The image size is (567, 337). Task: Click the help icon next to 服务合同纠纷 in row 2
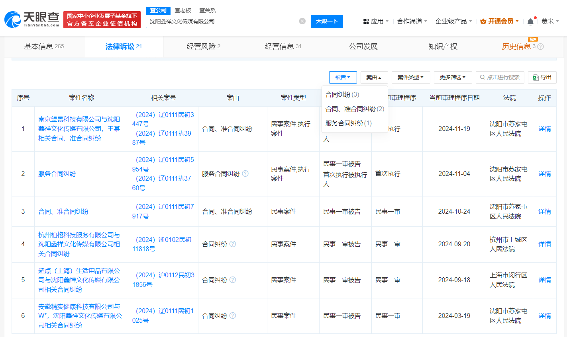coord(245,173)
